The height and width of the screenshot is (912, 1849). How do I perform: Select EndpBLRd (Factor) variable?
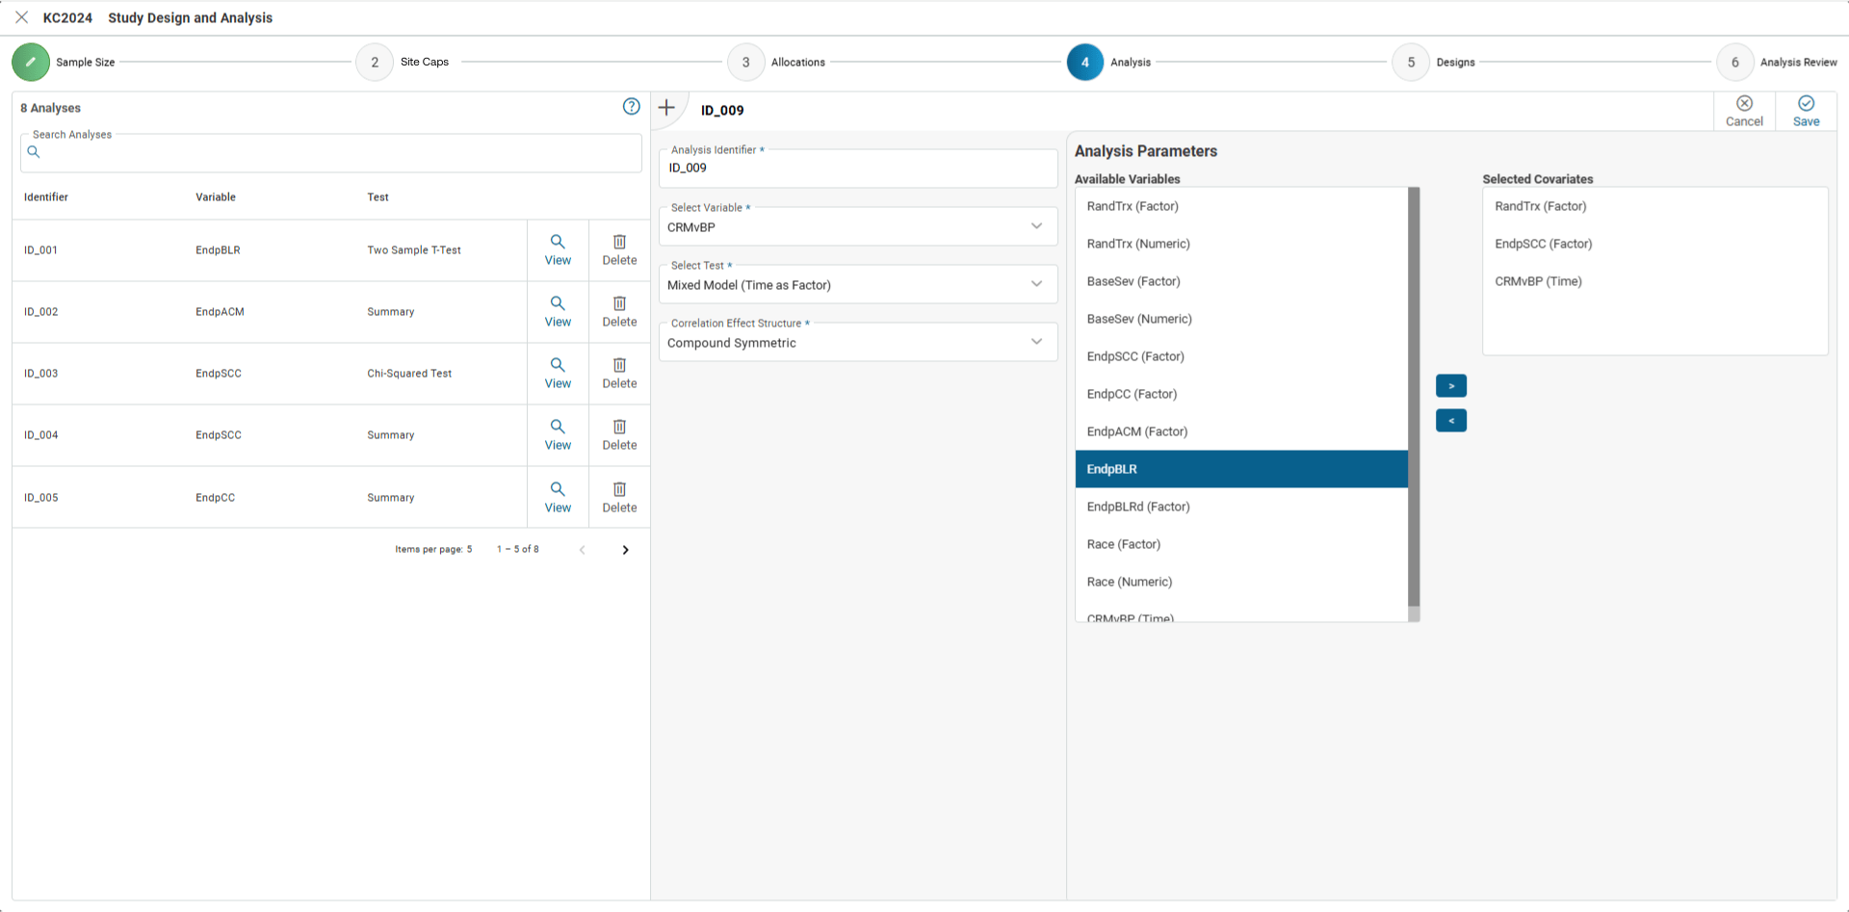click(x=1241, y=507)
